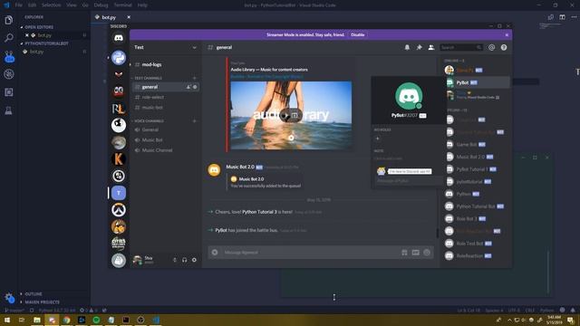
Task: Open the orange K server in Discord
Action: 119,159
